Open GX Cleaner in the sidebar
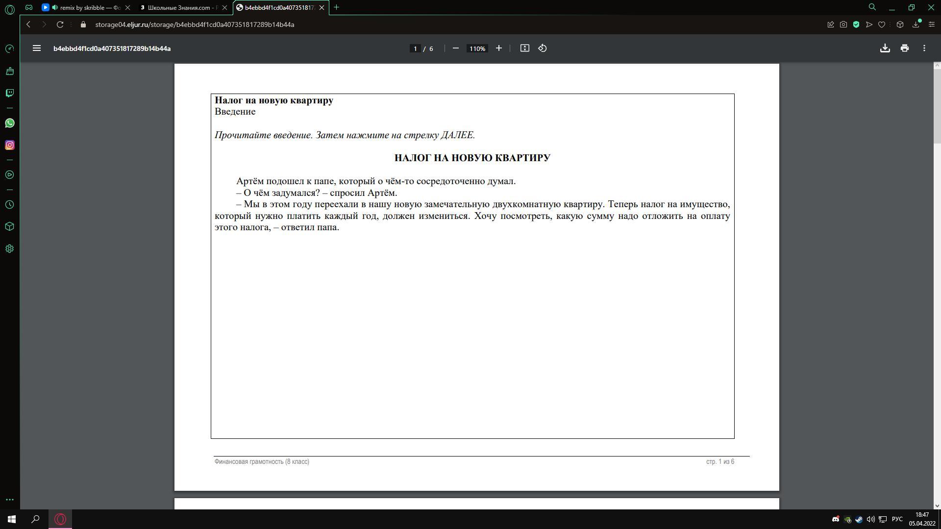This screenshot has width=941, height=529. (x=9, y=72)
